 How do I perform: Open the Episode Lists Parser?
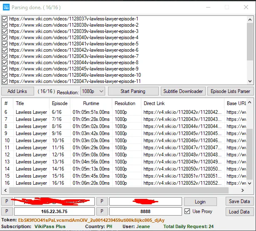[x=230, y=91]
